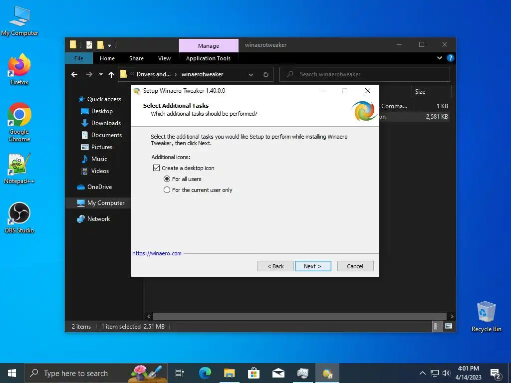Refresh the winaerotweaker folder view
The height and width of the screenshot is (383, 511).
pos(266,75)
